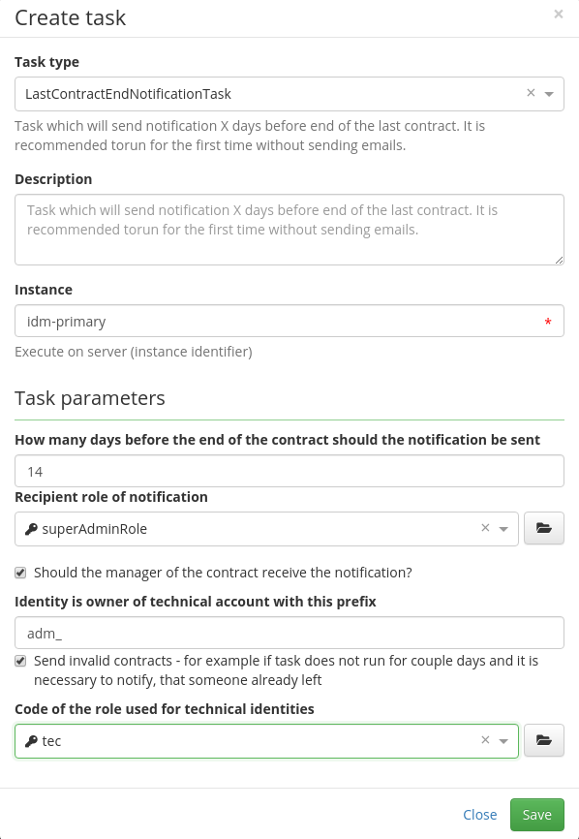Image resolution: width=579 pixels, height=839 pixels.
Task: Open the role browser folder next to tec
Action: tap(544, 740)
